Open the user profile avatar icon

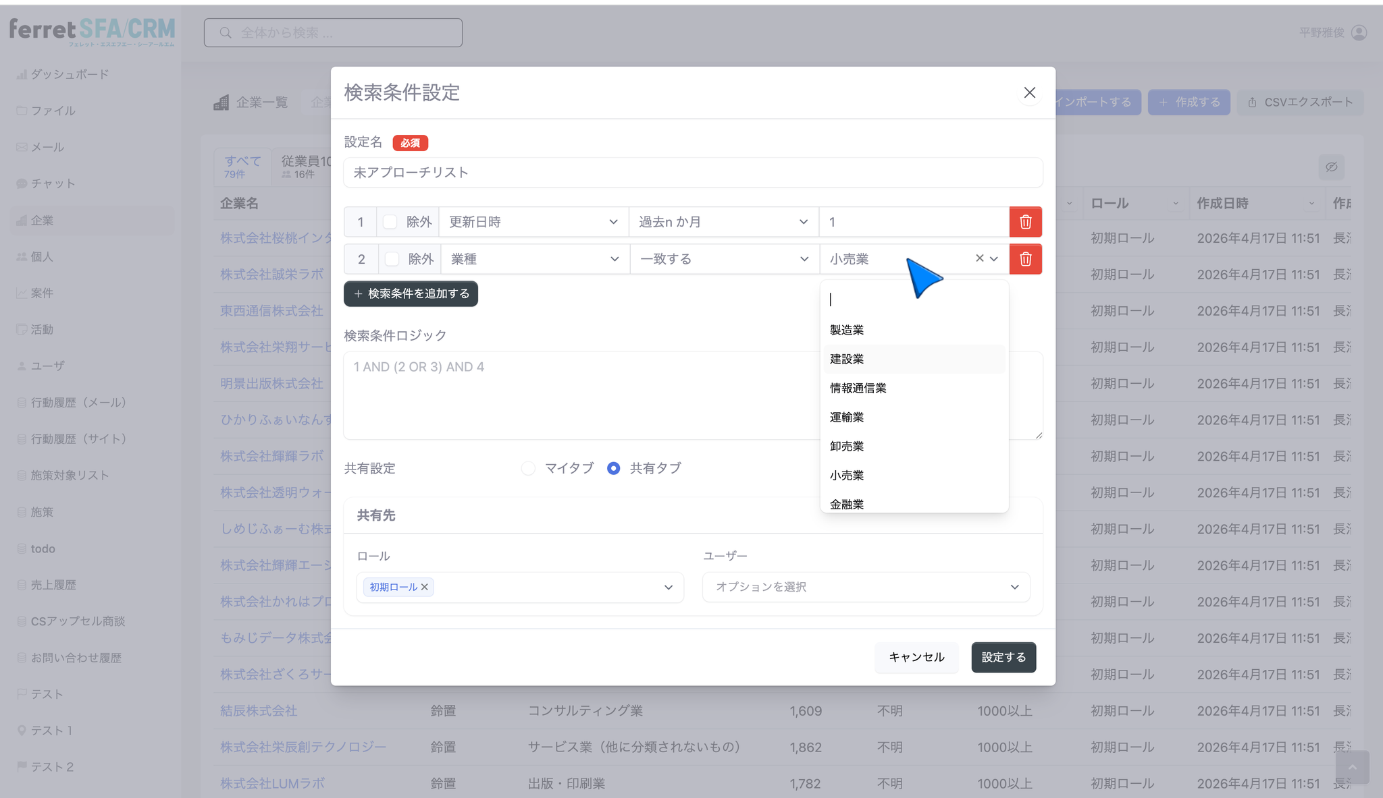click(1359, 32)
